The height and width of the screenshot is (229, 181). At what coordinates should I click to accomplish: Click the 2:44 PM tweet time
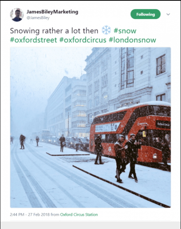(17, 214)
